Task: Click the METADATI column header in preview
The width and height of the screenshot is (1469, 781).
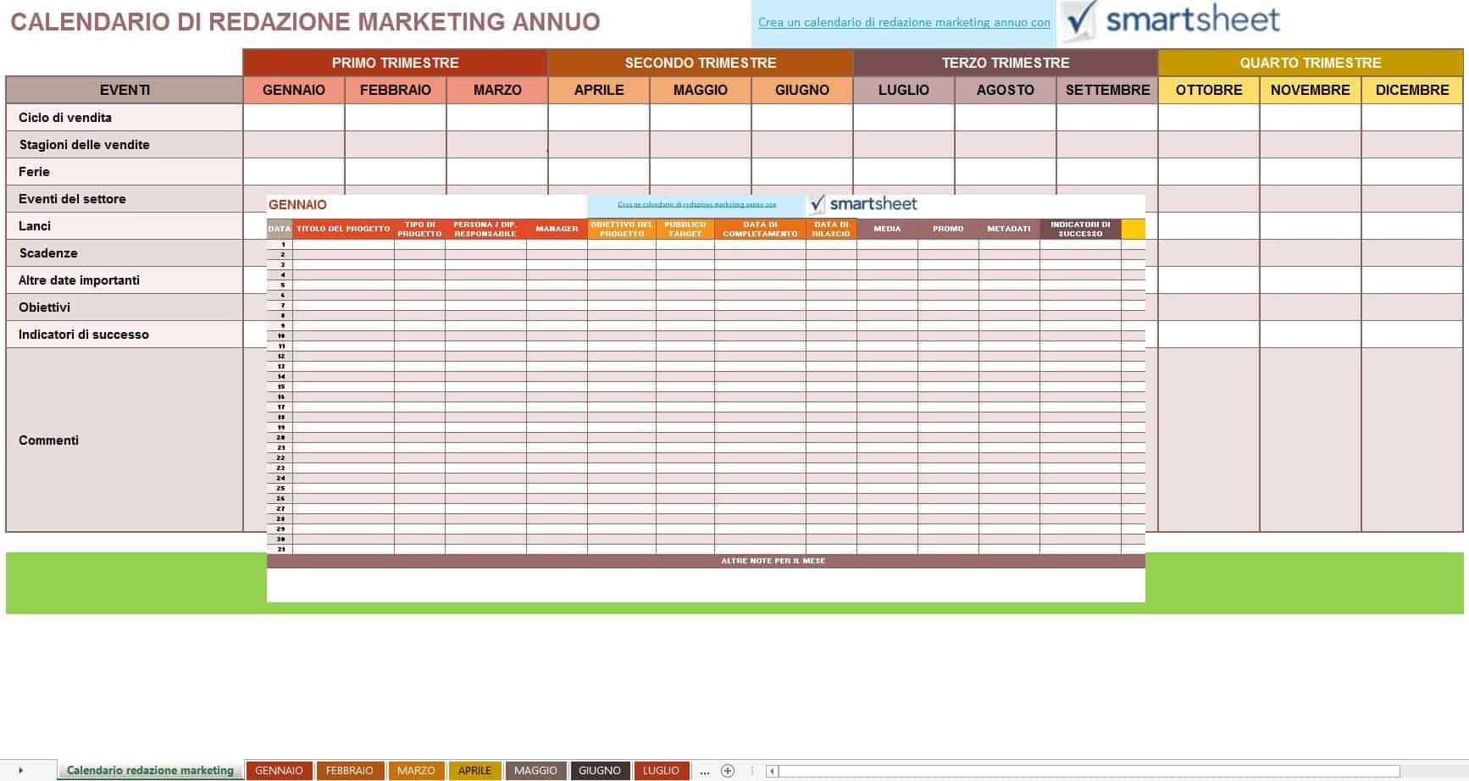Action: [x=1009, y=229]
